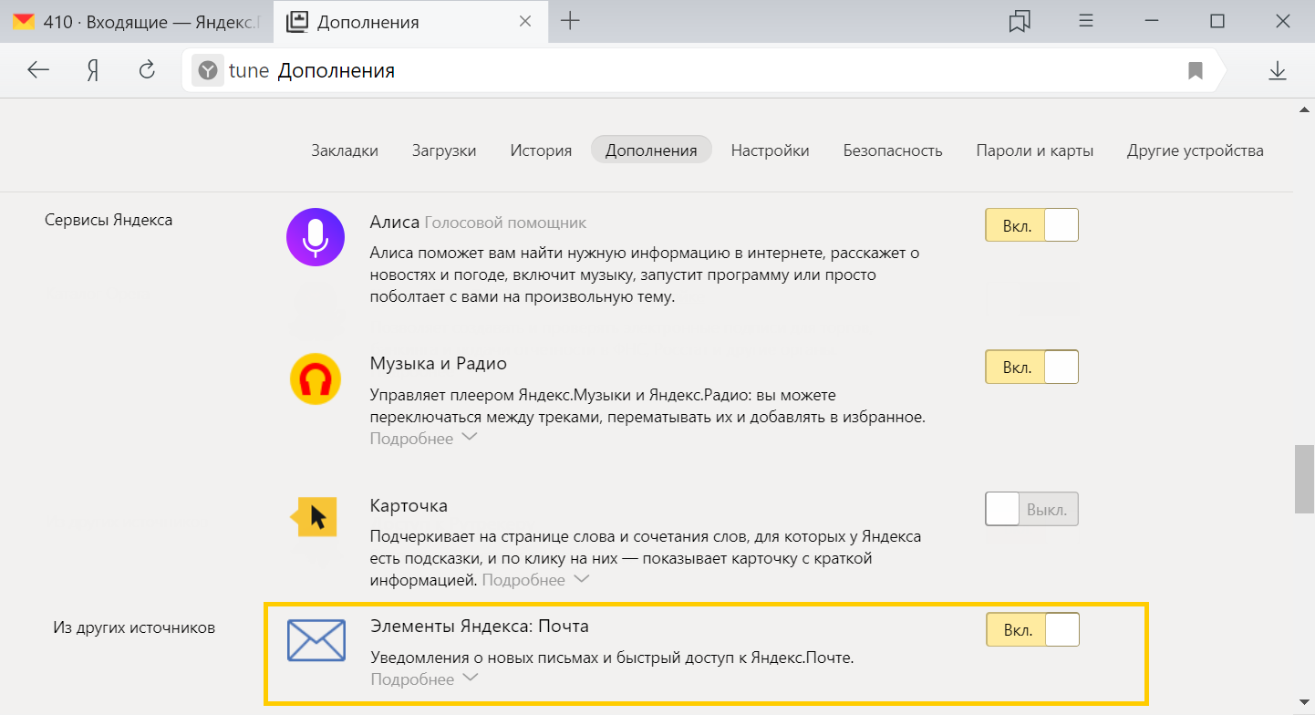This screenshot has height=715, width=1315.
Task: Click the Голосовой помощник subtitle
Action: tap(506, 223)
